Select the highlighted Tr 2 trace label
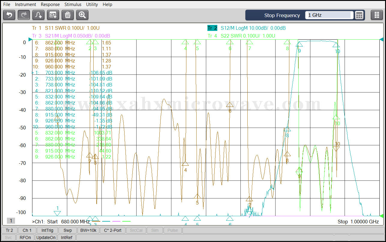The width and height of the screenshot is (386, 242). 212,28
